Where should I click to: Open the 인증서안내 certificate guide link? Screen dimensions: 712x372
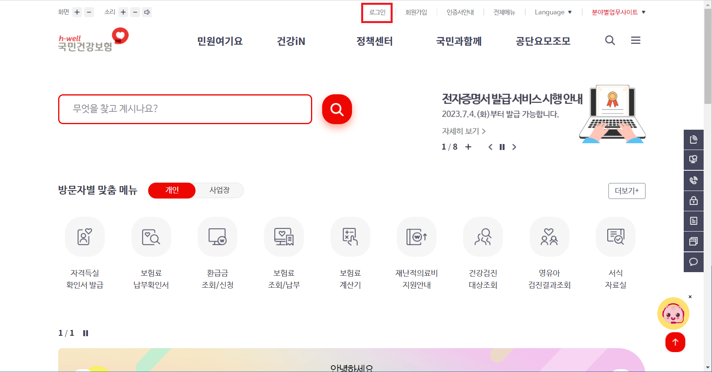click(x=460, y=12)
